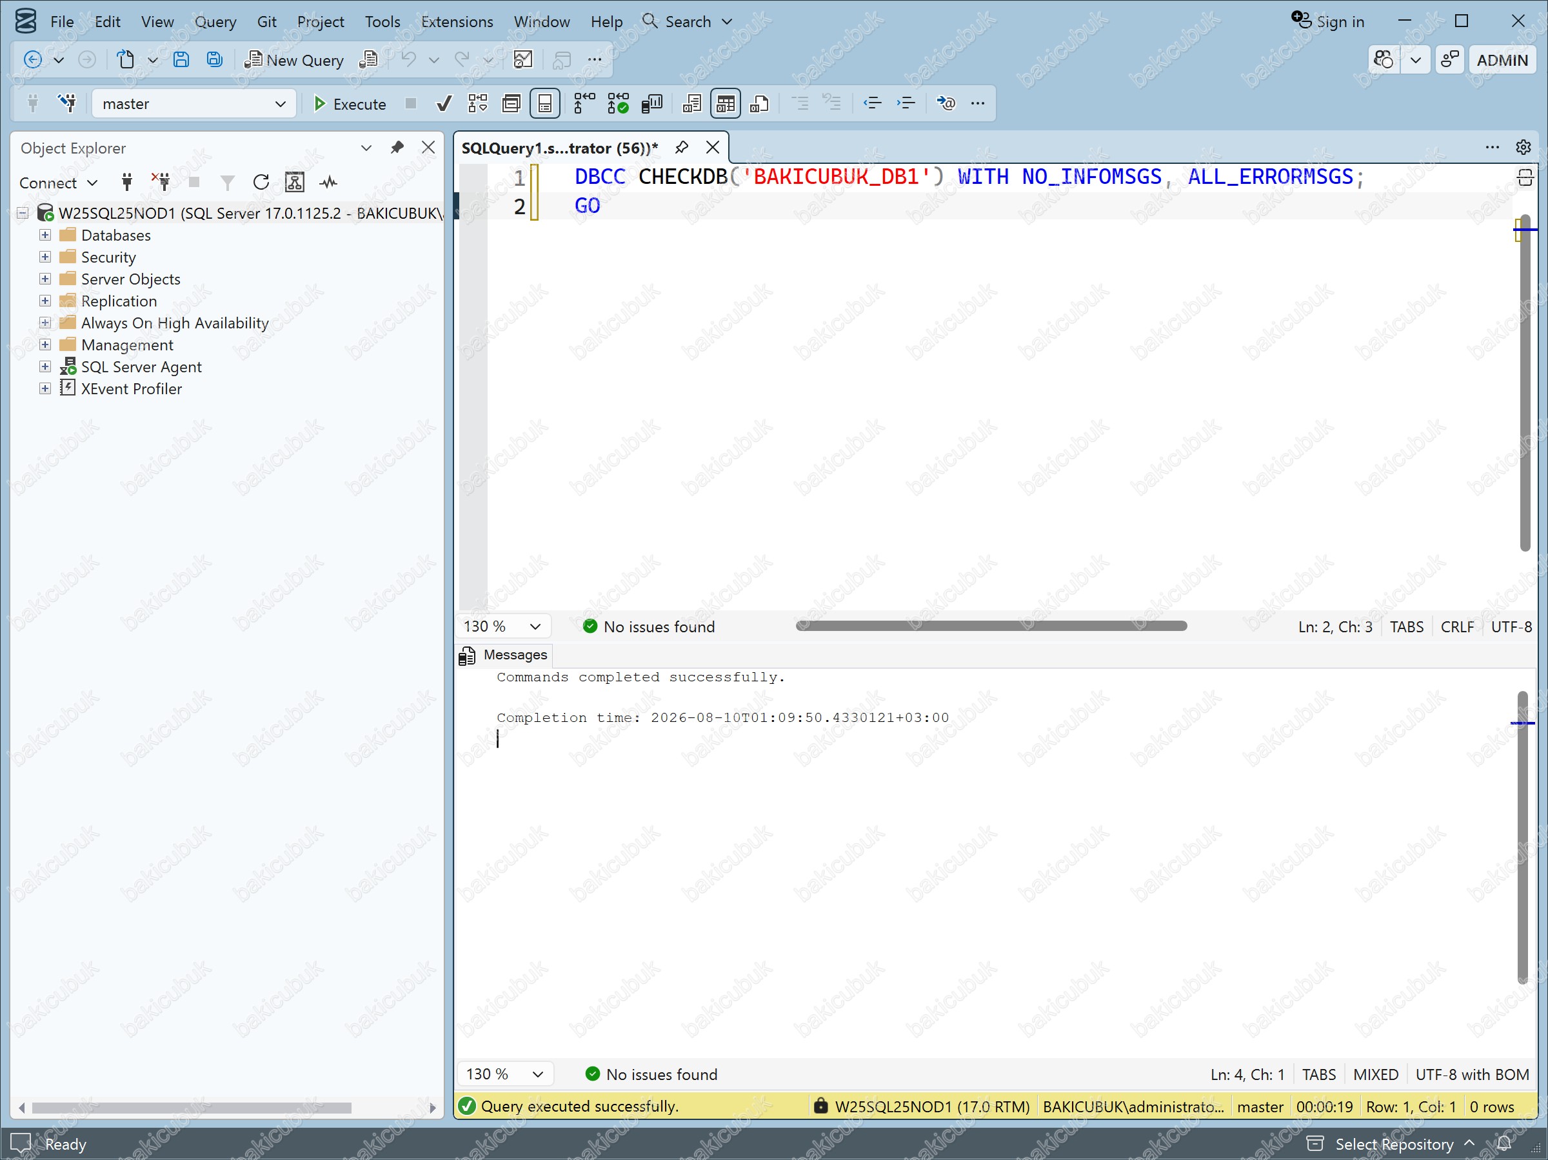Viewport: 1548px width, 1160px height.
Task: Click the Copilot icon at top right
Action: click(x=1384, y=60)
